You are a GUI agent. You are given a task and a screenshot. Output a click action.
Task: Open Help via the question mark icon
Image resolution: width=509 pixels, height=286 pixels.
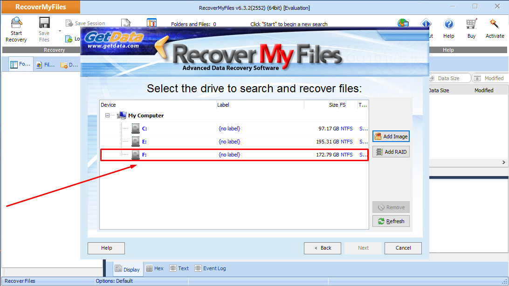click(448, 24)
